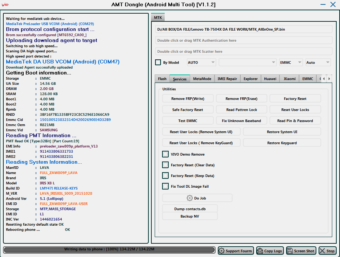340x257 pixels.
Task: Click Safe Factory Reset button
Action: (188, 110)
